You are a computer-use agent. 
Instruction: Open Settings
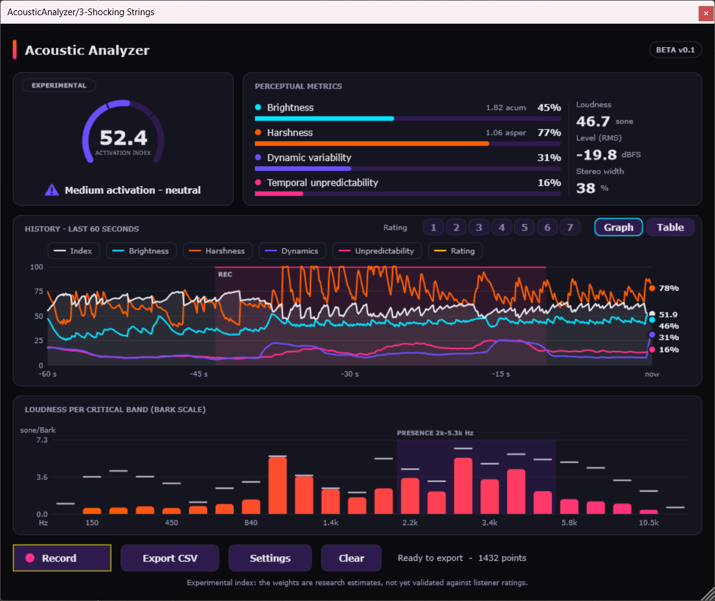pos(270,558)
